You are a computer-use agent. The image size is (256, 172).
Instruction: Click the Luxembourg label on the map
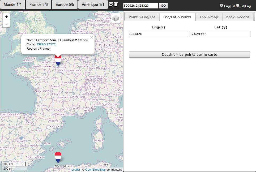[81, 57]
